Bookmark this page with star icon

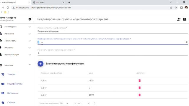point(176,8)
